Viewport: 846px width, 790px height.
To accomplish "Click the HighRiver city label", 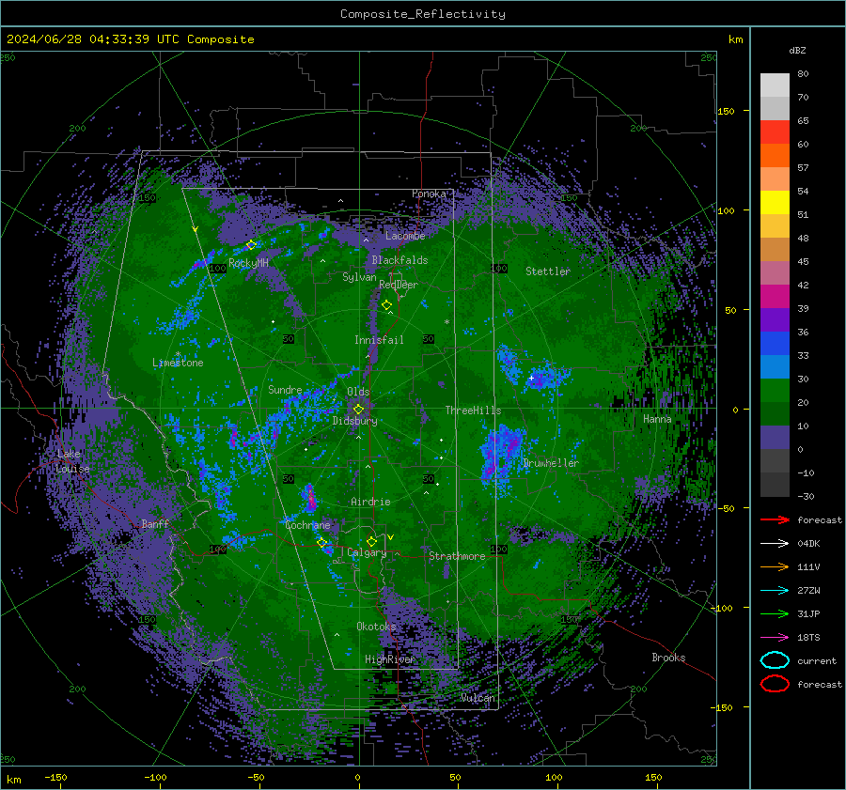I will 389,659.
